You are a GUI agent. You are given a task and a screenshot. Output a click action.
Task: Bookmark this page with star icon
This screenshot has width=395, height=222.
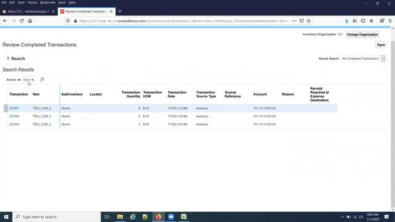(x=309, y=21)
